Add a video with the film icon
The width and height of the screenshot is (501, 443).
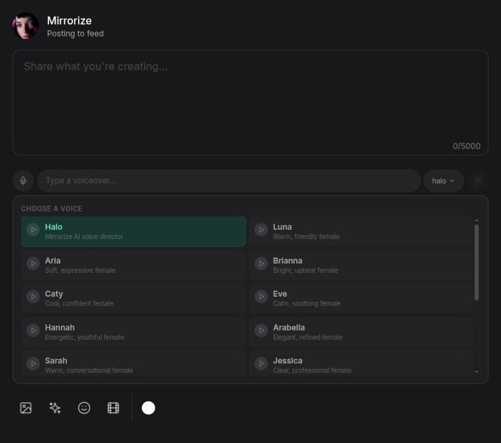click(113, 408)
